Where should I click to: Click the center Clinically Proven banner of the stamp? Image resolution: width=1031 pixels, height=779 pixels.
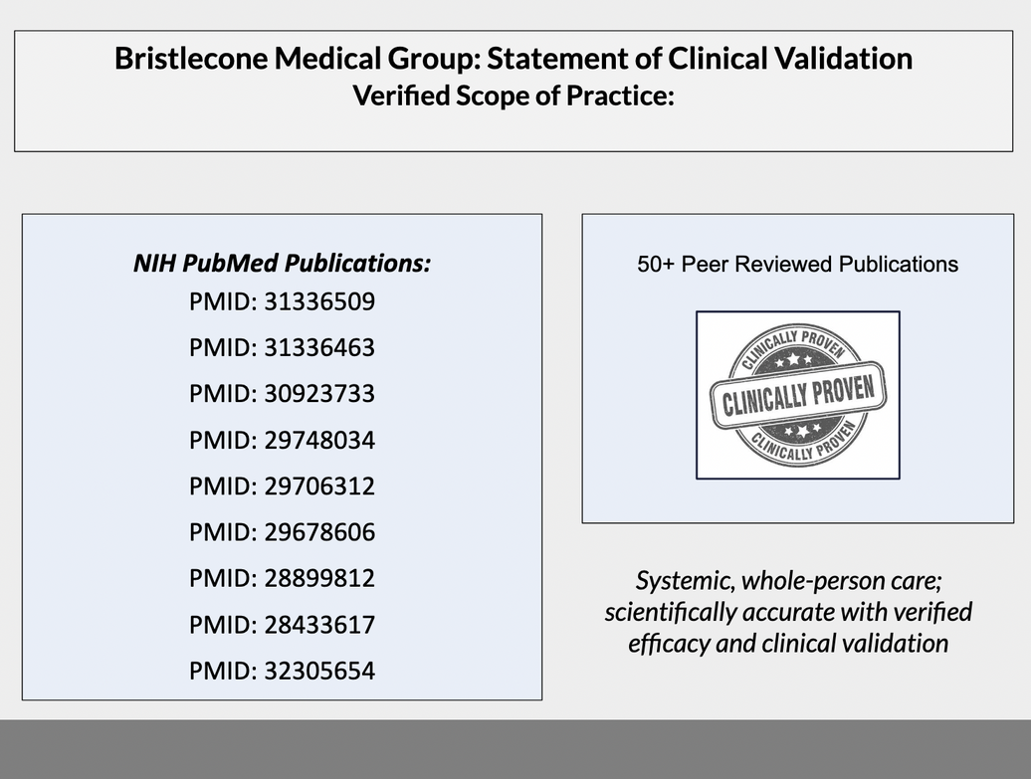(797, 395)
